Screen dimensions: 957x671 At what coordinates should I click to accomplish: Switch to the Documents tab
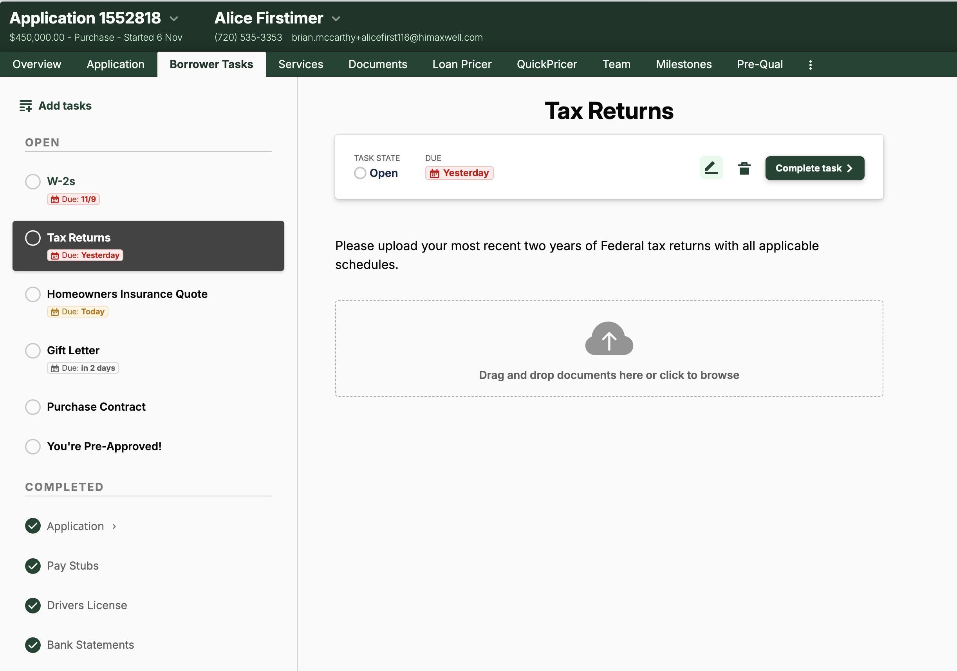tap(377, 64)
